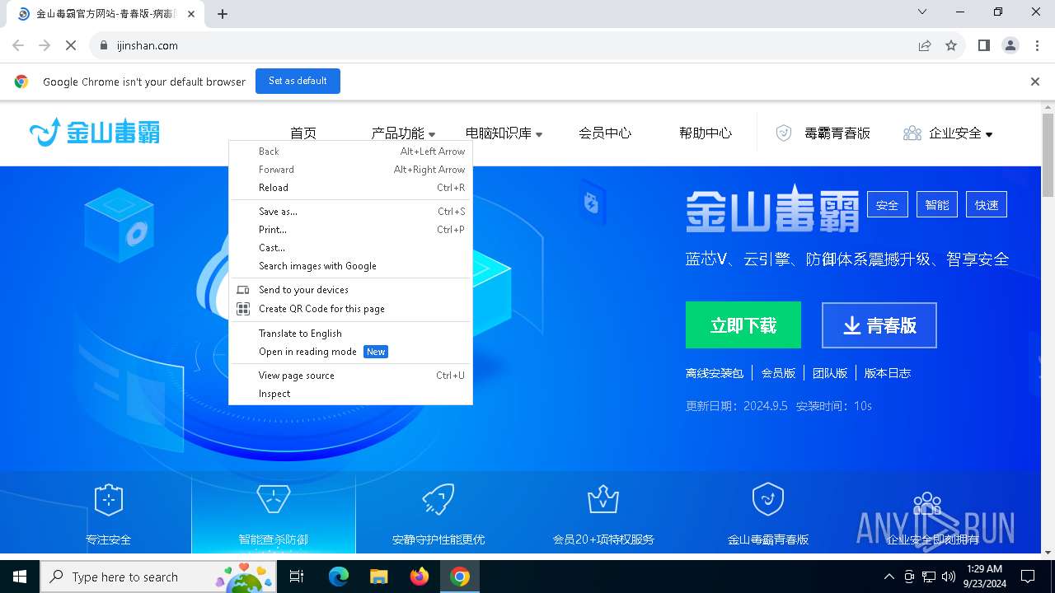Viewport: 1055px width, 593px height.
Task: Click the 毒霸青春版 shield icon
Action: coord(784,133)
